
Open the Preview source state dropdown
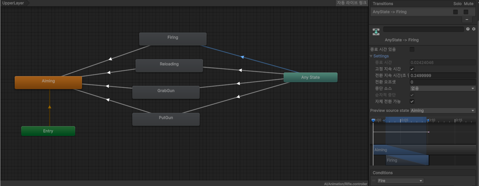click(443, 111)
